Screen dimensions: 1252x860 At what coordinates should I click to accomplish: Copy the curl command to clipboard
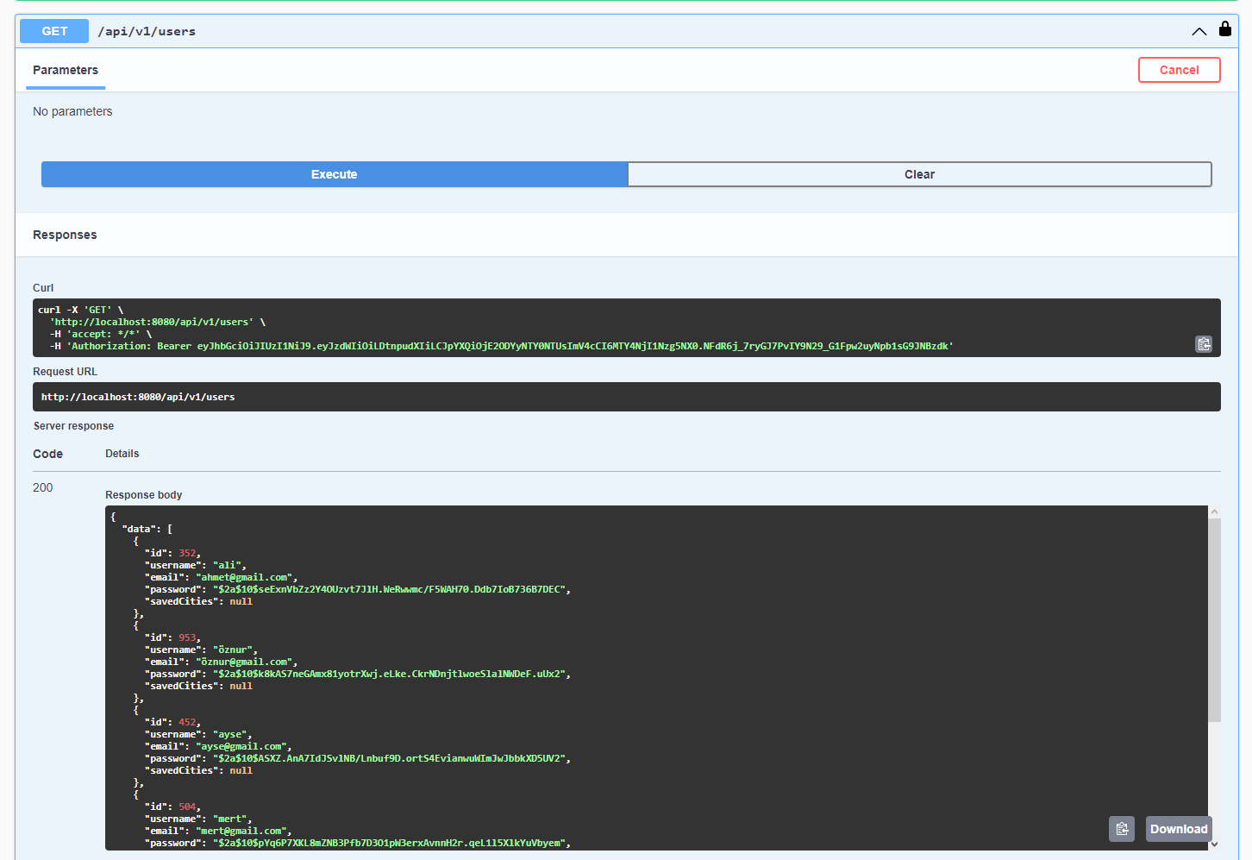[x=1204, y=343]
